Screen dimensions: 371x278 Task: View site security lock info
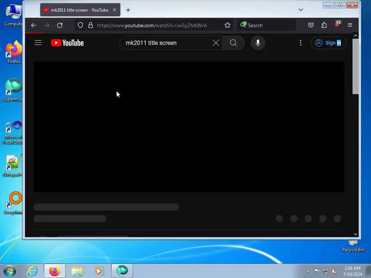click(90, 25)
